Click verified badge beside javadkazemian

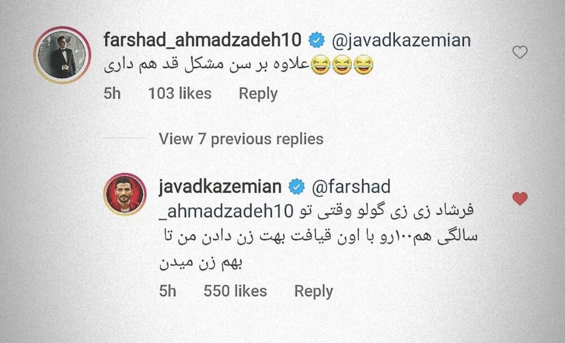click(x=297, y=187)
